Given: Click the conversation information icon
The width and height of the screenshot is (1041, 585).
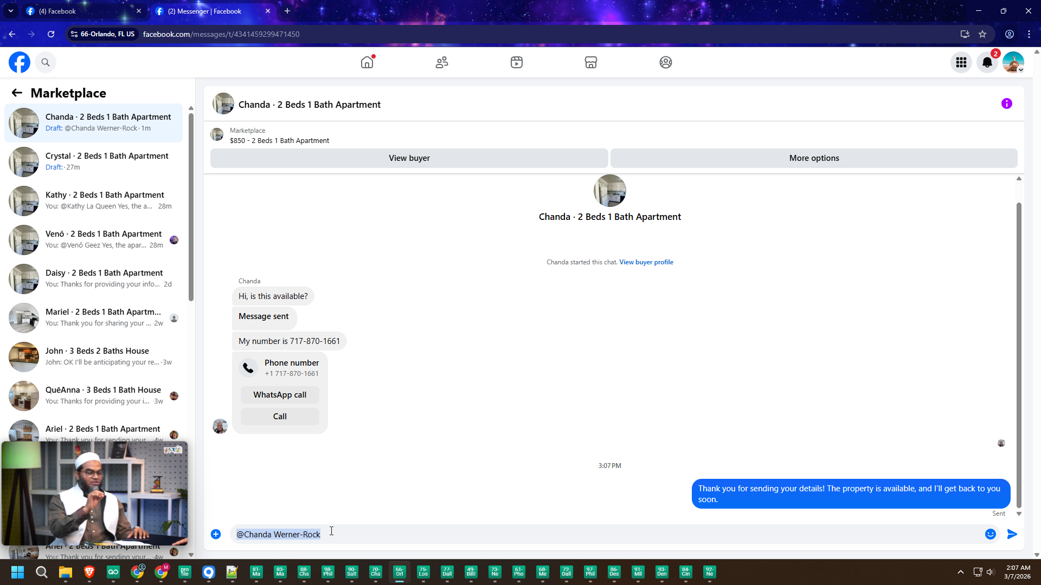Looking at the screenshot, I should coord(1007,103).
